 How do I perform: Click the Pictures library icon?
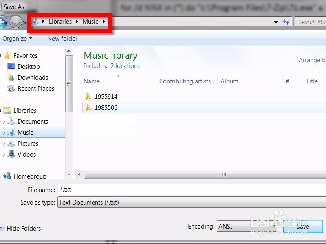point(11,144)
